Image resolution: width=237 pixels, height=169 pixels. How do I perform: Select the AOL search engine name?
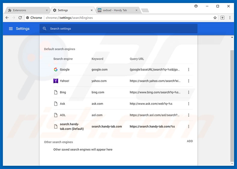(x=63, y=115)
